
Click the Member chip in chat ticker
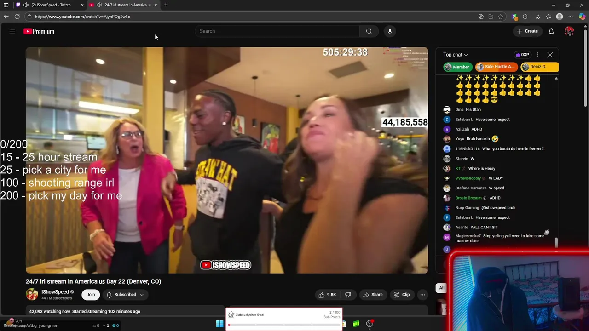click(x=457, y=67)
